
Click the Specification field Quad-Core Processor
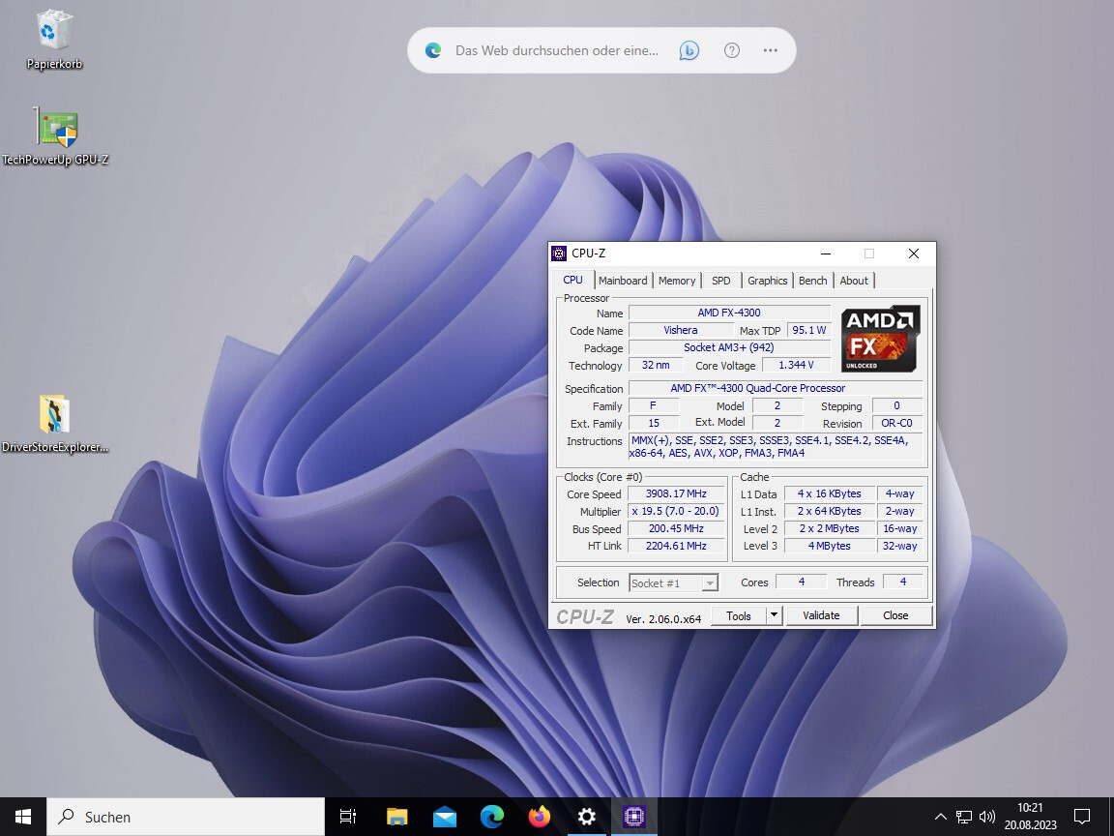tap(776, 388)
